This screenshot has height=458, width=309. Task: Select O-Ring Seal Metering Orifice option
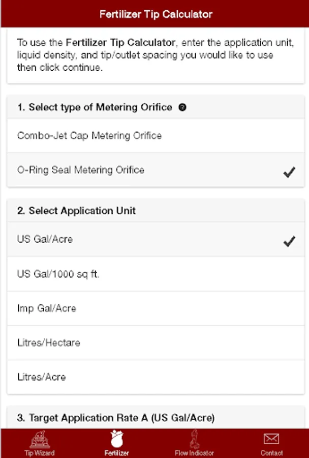(x=81, y=170)
